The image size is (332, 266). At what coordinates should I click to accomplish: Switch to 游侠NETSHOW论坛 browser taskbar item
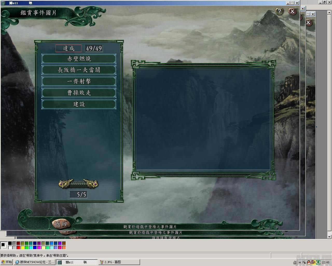pyautogui.click(x=35, y=262)
